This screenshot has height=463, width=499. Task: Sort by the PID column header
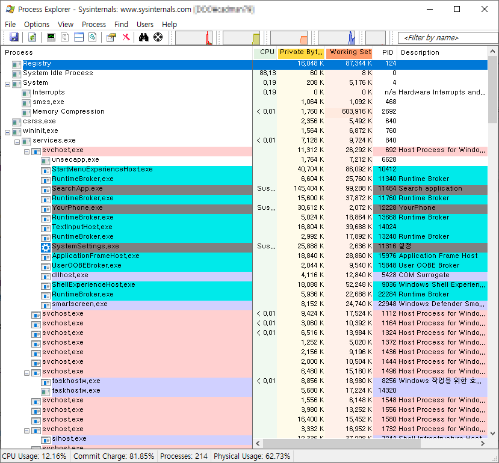[385, 52]
